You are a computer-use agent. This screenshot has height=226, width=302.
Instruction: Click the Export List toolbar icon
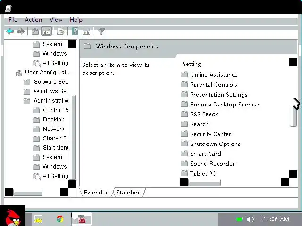click(x=61, y=32)
